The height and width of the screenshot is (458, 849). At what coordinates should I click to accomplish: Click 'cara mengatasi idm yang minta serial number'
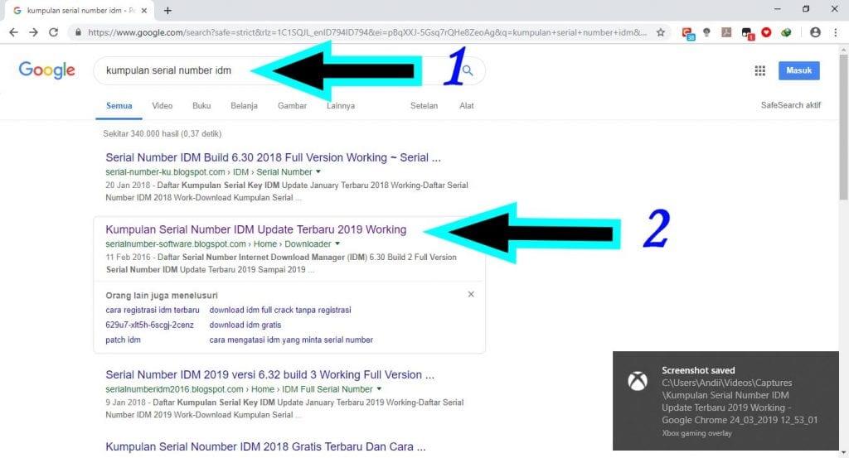(x=291, y=340)
